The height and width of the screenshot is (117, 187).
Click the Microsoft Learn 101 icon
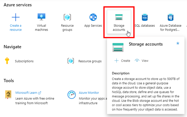click(8, 95)
